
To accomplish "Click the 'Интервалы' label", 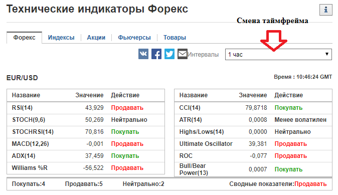I will [203, 55].
